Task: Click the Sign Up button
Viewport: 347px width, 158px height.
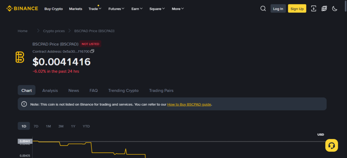Action: tap(297, 8)
